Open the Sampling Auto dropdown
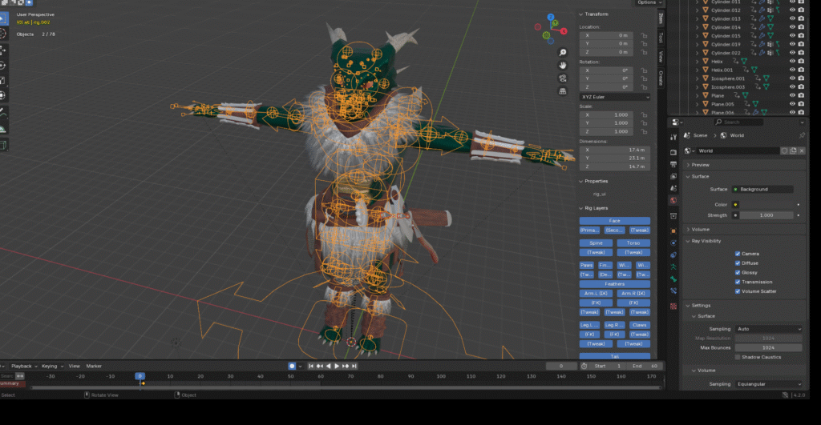The width and height of the screenshot is (821, 425). tap(767, 329)
